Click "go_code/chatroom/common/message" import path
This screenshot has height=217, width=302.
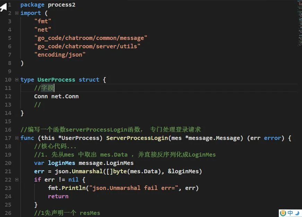click(x=90, y=38)
